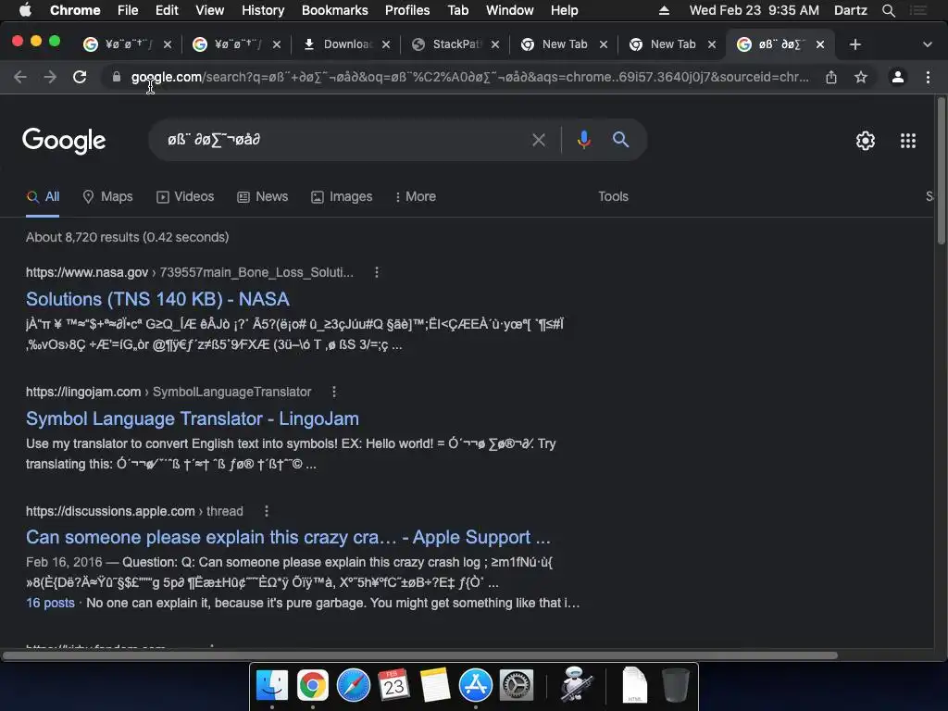Open Chrome profile avatar

(x=898, y=78)
